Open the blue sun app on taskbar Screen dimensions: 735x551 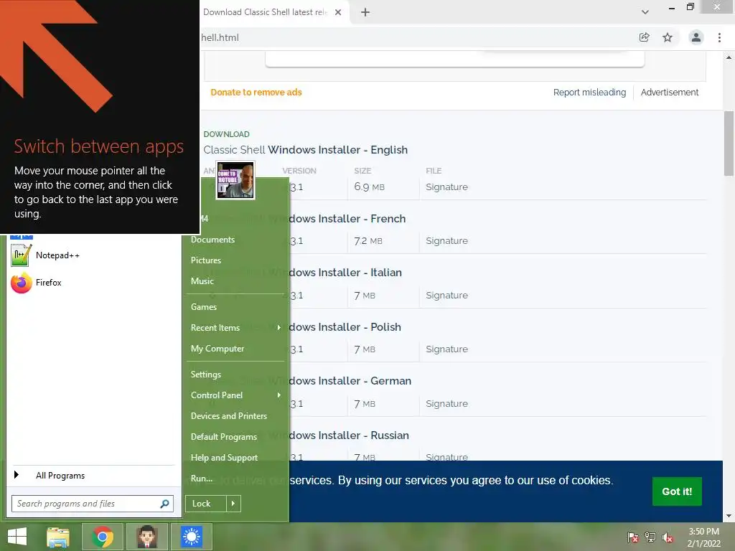click(191, 537)
